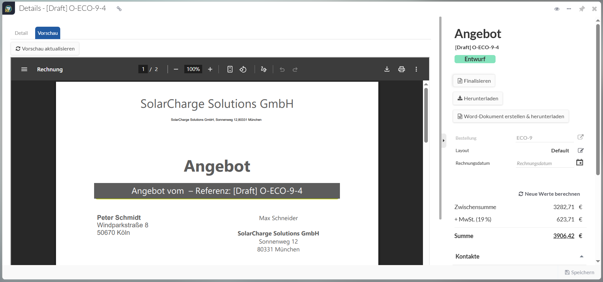Viewport: 603px width, 282px height.
Task: Click the link icon next to title
Action: (x=119, y=9)
